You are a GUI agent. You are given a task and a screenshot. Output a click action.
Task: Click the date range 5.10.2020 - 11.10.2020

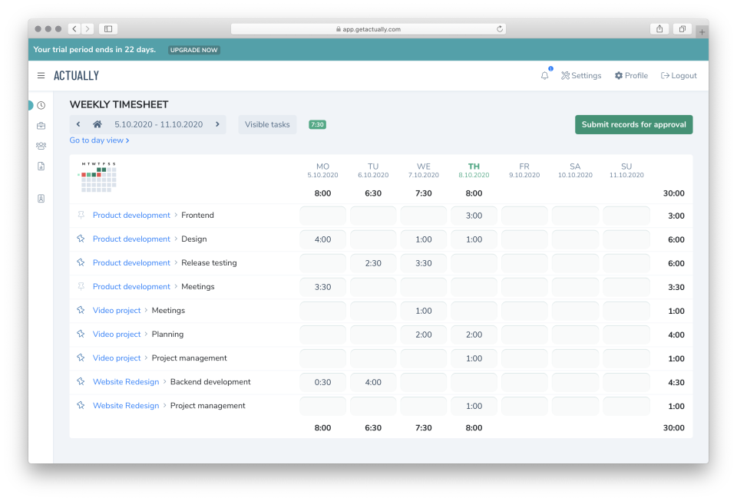click(159, 124)
